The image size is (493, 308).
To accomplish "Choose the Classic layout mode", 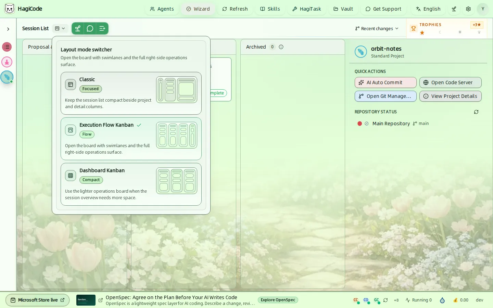I will (x=131, y=93).
